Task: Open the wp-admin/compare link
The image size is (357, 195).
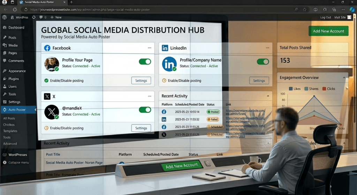Action: click(245, 120)
